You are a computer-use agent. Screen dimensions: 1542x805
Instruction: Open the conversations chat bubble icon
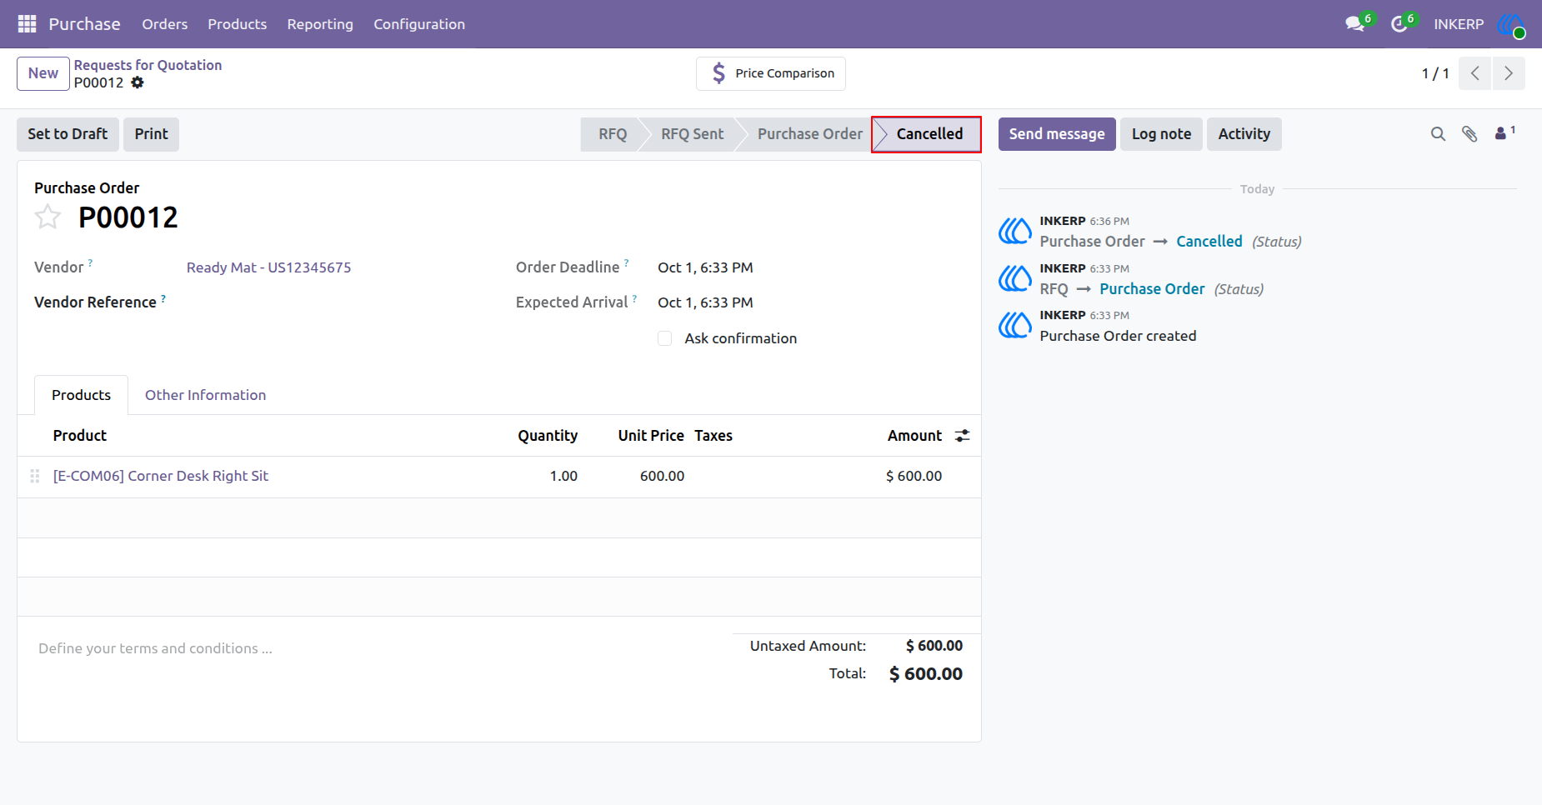(1355, 24)
